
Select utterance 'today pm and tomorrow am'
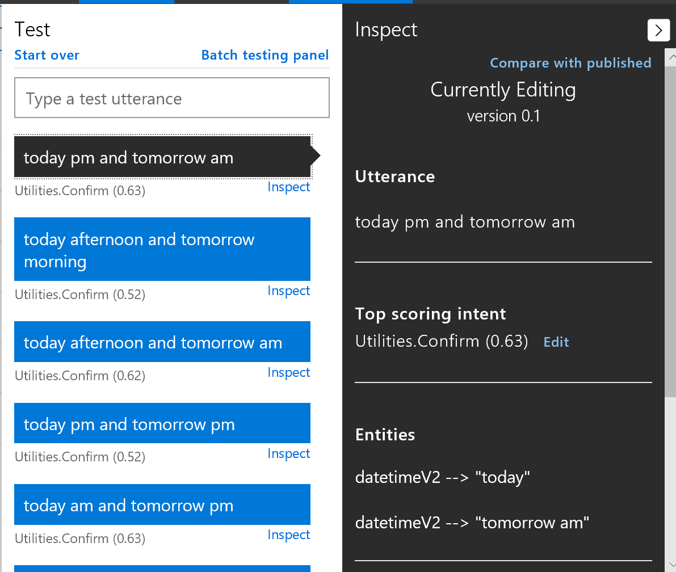click(162, 157)
